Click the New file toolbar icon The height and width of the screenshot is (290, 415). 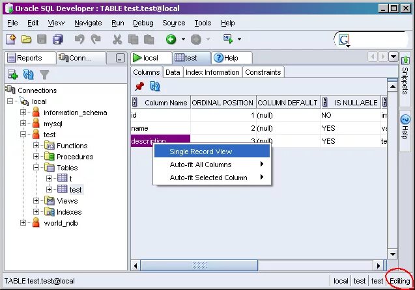click(x=11, y=40)
